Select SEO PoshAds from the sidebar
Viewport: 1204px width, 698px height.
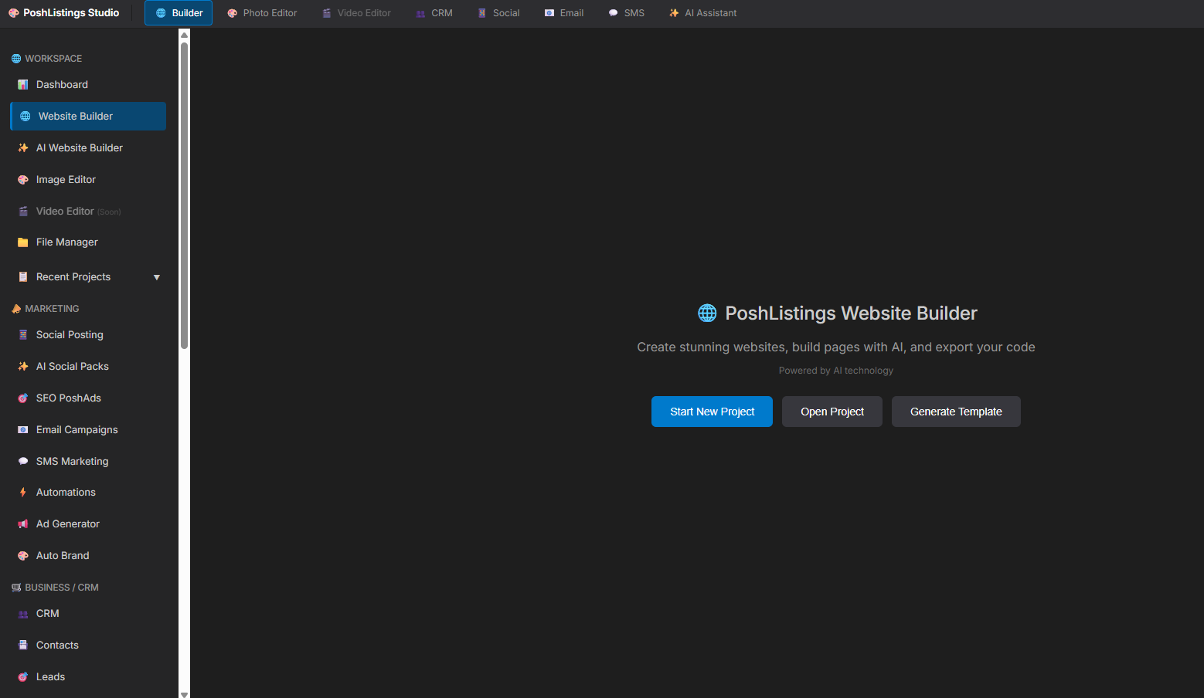click(x=69, y=398)
